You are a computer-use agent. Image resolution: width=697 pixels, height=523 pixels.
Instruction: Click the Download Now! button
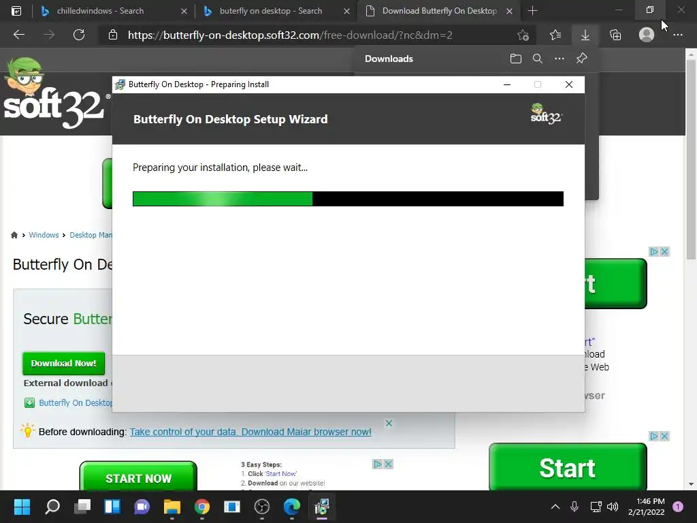pyautogui.click(x=63, y=364)
